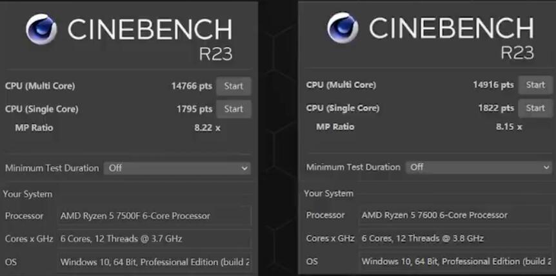Click the OS field in the 7500F panel

coord(154,262)
